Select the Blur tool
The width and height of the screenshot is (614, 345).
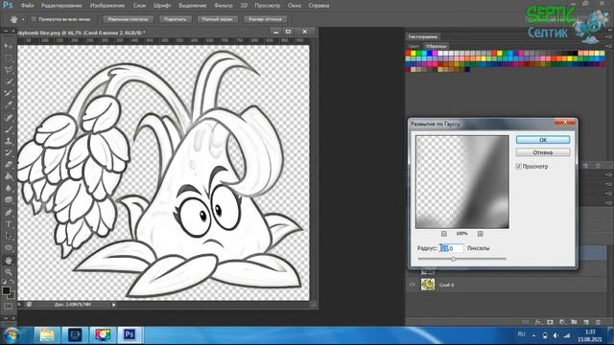(x=9, y=188)
